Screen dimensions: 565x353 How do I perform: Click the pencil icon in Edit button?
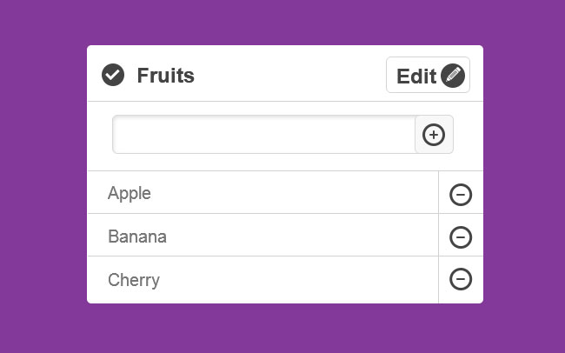tap(452, 76)
